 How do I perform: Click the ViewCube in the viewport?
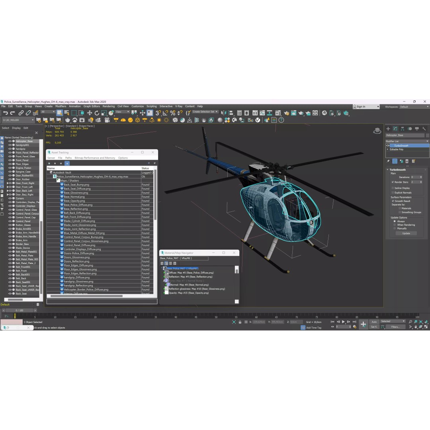click(x=377, y=131)
